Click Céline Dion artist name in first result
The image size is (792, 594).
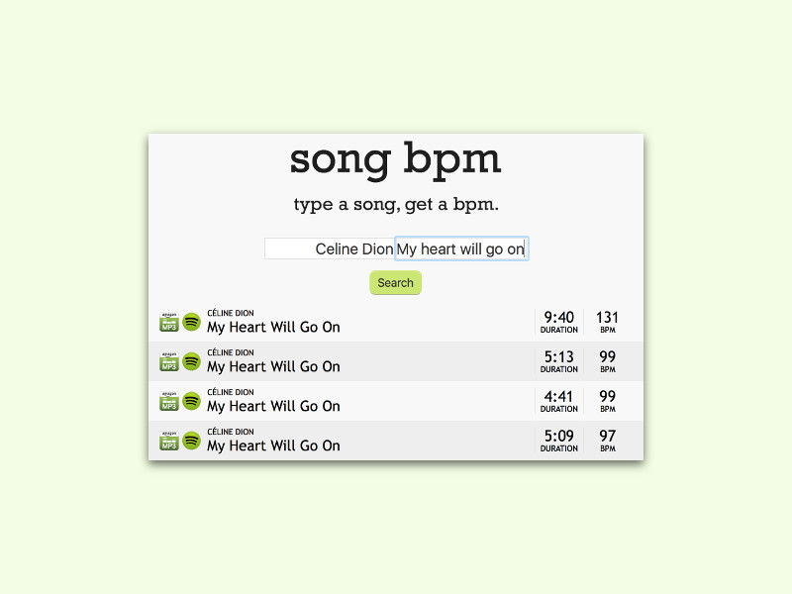tap(231, 313)
